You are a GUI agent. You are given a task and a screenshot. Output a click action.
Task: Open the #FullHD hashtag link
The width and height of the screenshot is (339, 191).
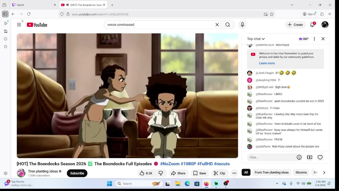click(x=205, y=164)
